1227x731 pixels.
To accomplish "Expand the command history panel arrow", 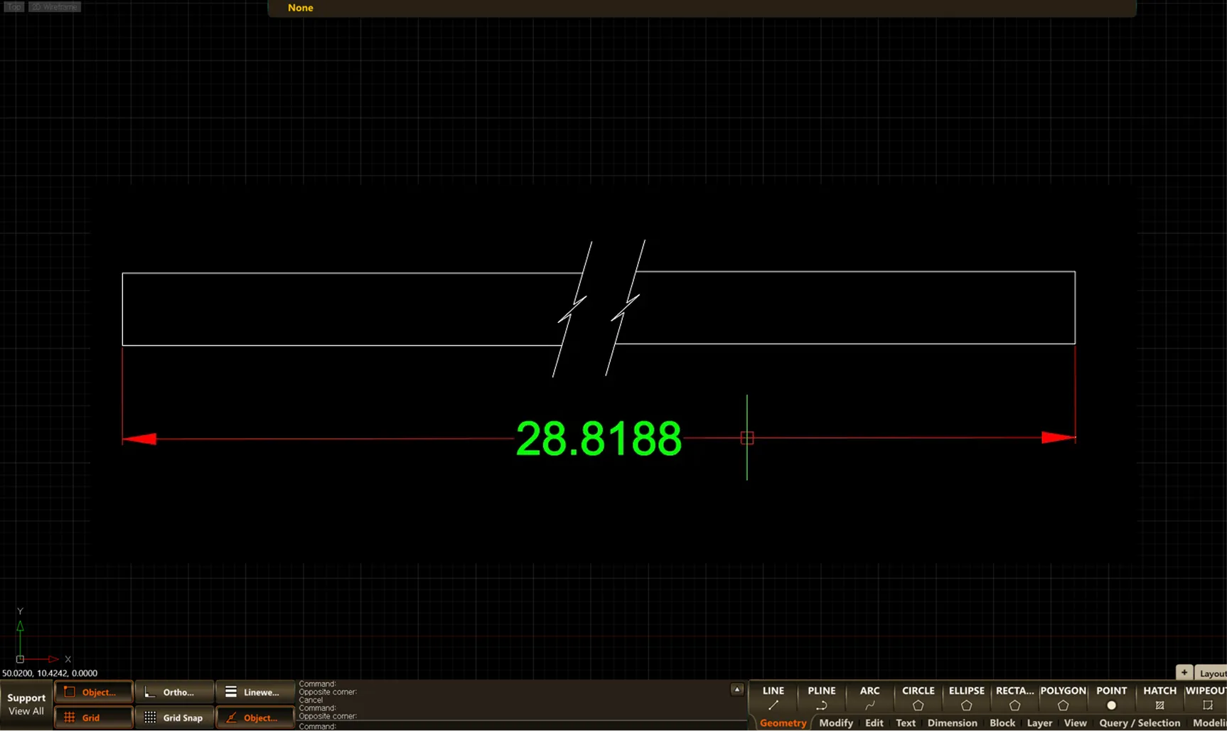I will 737,689.
